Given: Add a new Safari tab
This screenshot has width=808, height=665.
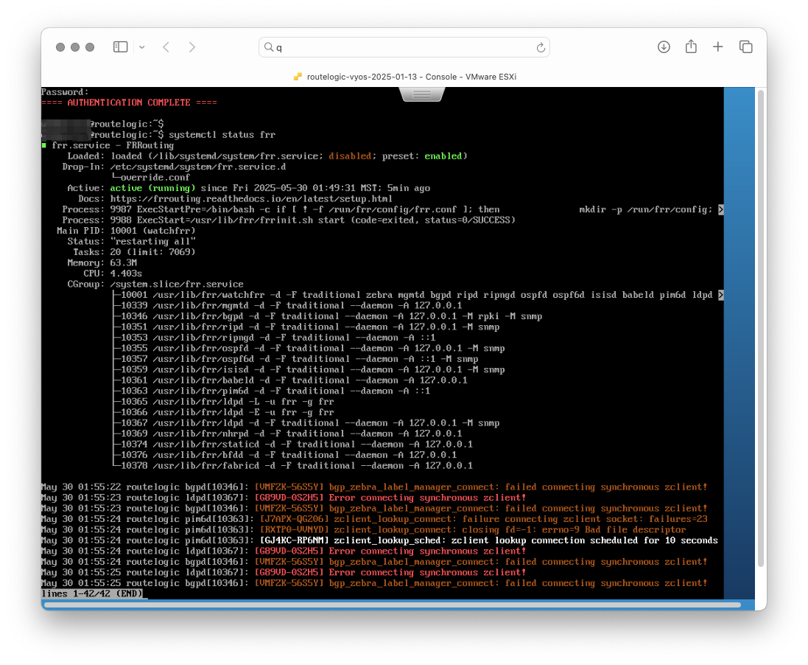Looking at the screenshot, I should click(718, 47).
